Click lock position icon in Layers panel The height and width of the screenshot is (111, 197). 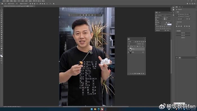135,46
